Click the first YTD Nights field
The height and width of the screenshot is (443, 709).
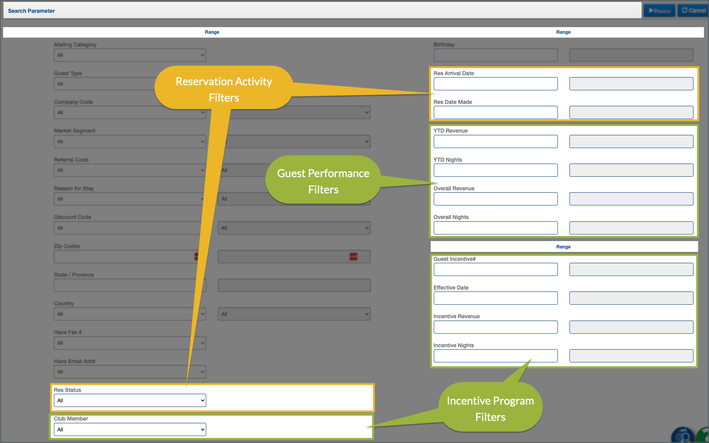click(x=495, y=170)
